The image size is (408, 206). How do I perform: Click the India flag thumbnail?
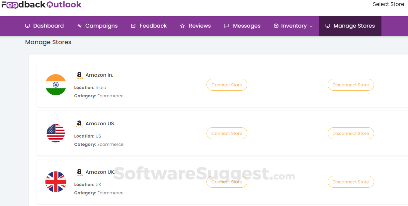[56, 85]
